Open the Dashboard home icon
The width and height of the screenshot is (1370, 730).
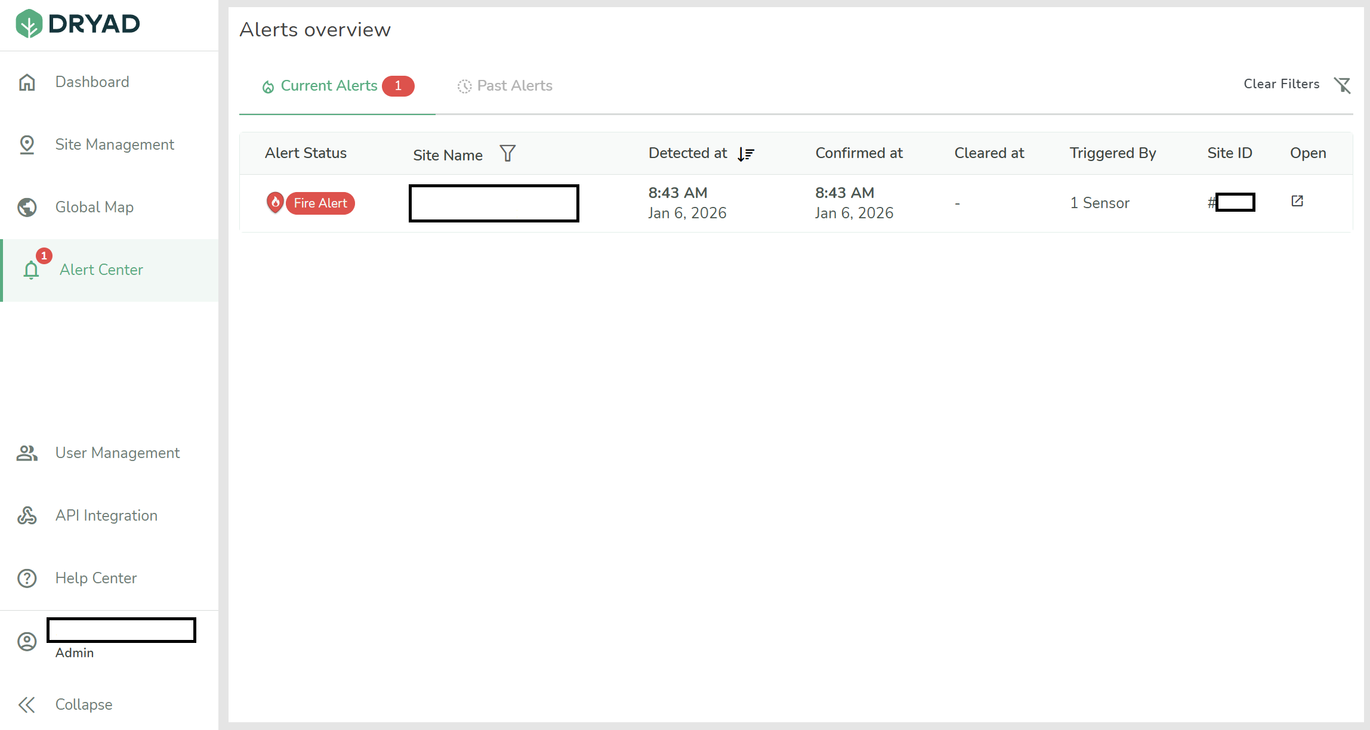pyautogui.click(x=27, y=82)
